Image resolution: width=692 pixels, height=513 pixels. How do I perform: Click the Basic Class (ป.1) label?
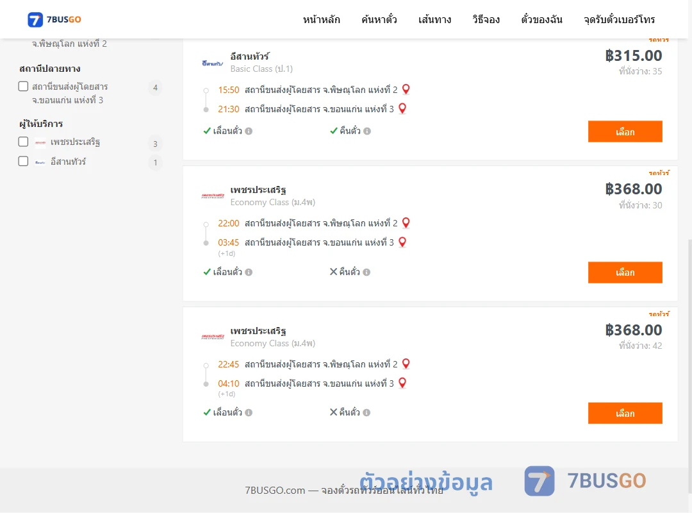pos(261,69)
